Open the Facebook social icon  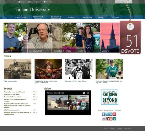(x=104, y=114)
